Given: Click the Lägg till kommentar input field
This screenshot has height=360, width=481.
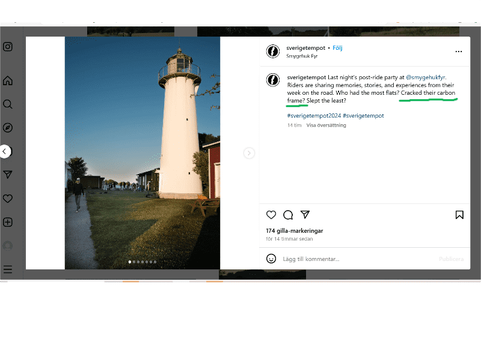Looking at the screenshot, I should (349, 259).
